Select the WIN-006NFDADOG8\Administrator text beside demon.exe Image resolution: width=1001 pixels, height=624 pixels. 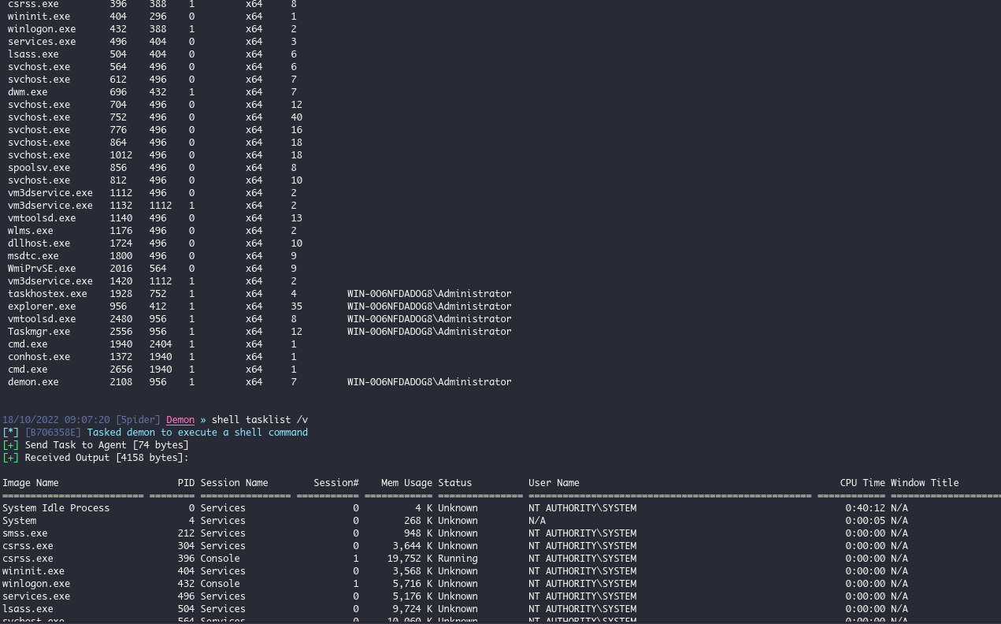click(x=429, y=381)
